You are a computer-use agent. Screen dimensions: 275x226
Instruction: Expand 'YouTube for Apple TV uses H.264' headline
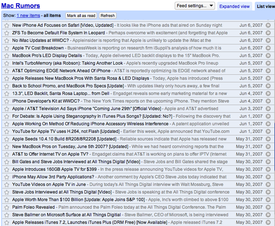[x=66, y=131]
